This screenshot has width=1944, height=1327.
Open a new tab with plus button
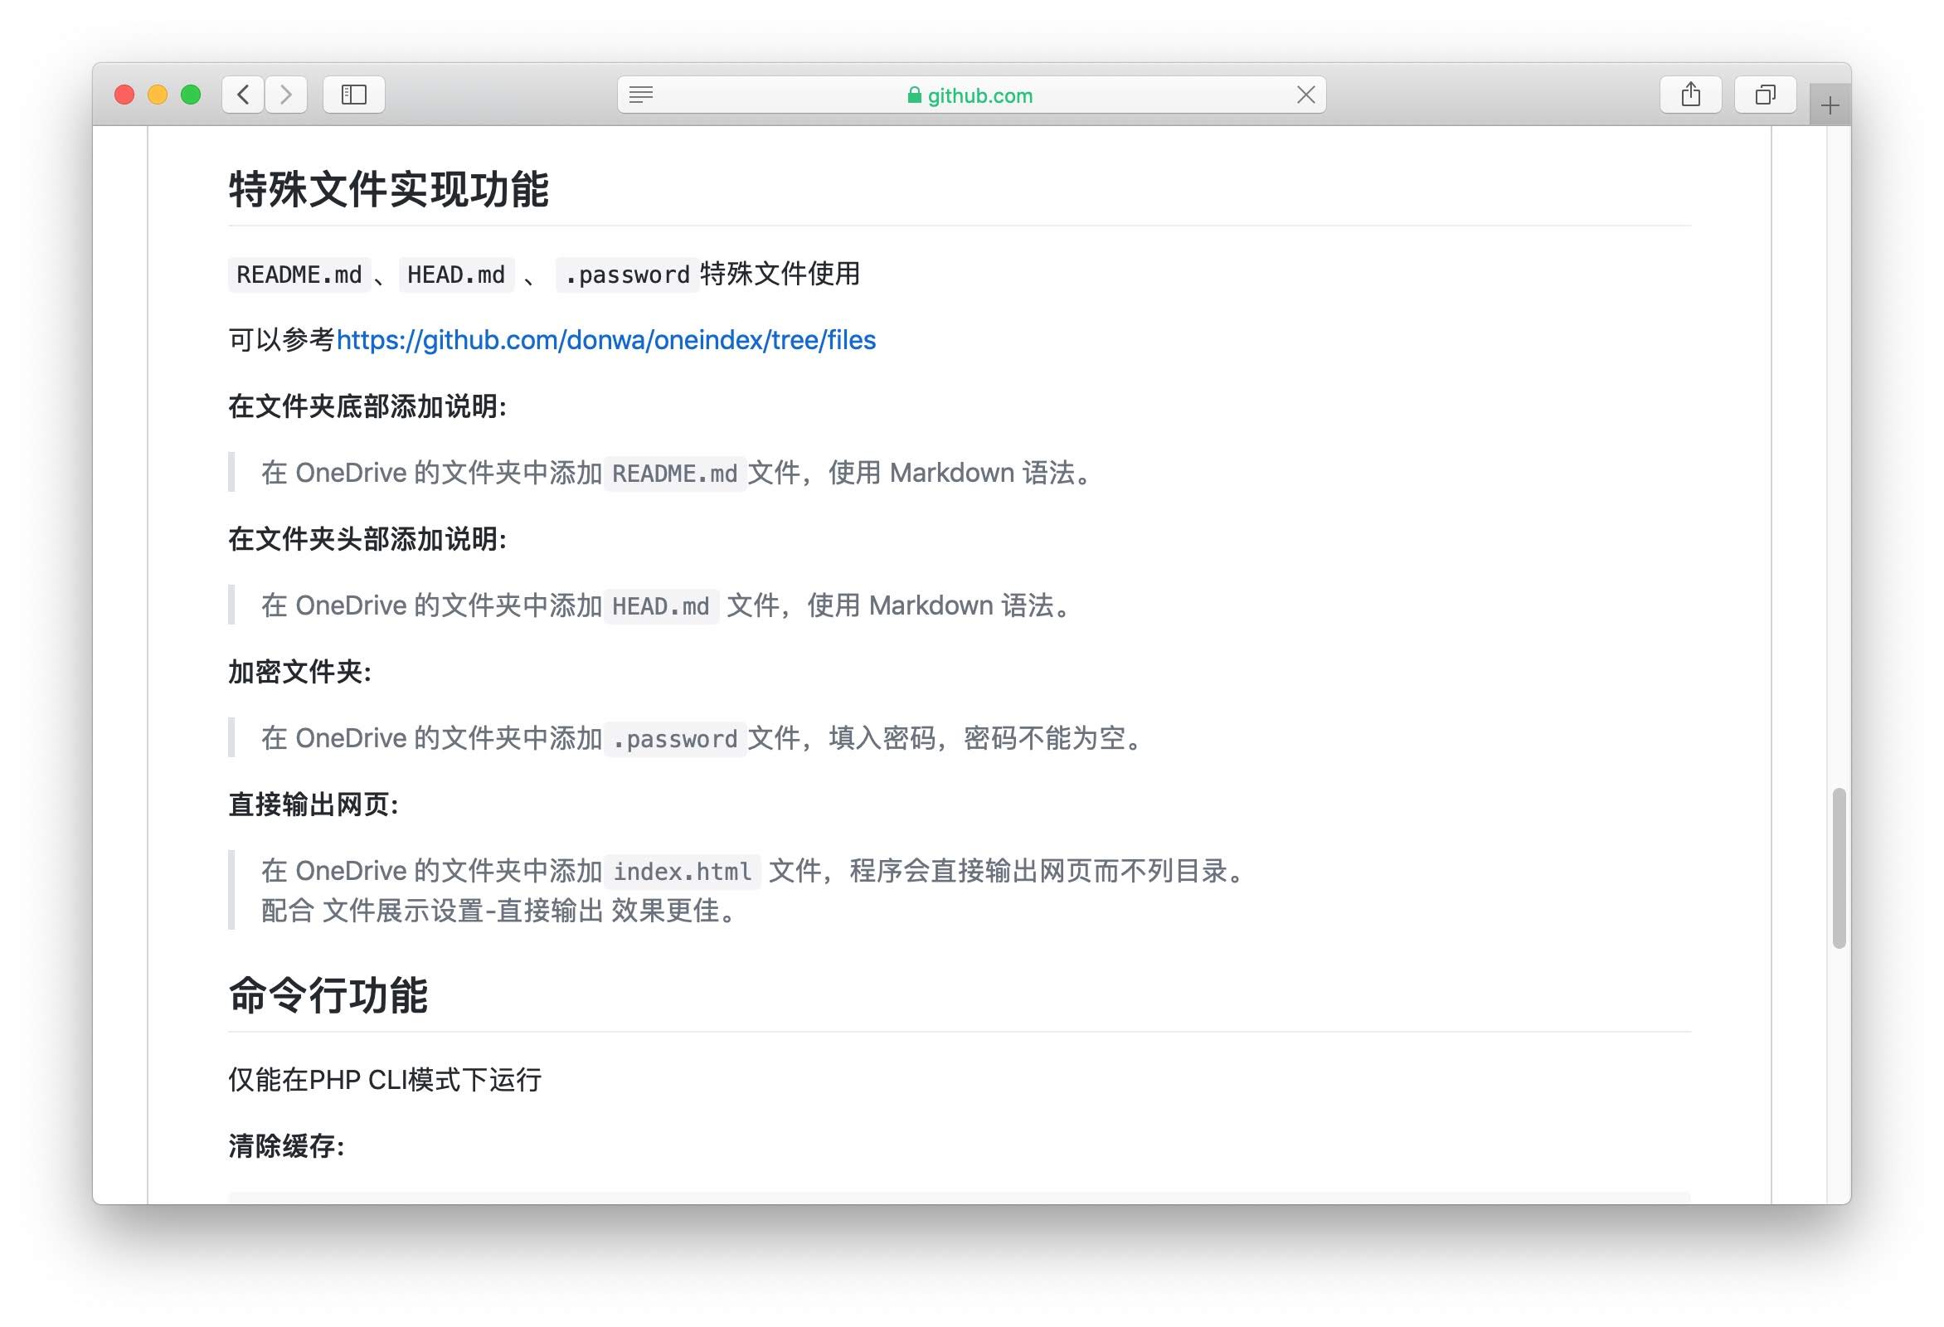tap(1830, 105)
